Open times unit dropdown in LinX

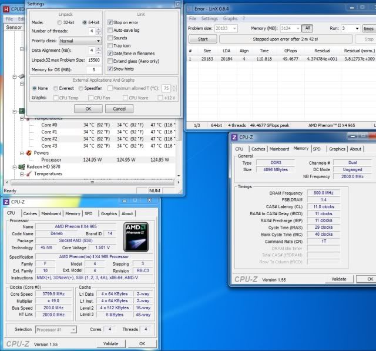[x=369, y=28]
